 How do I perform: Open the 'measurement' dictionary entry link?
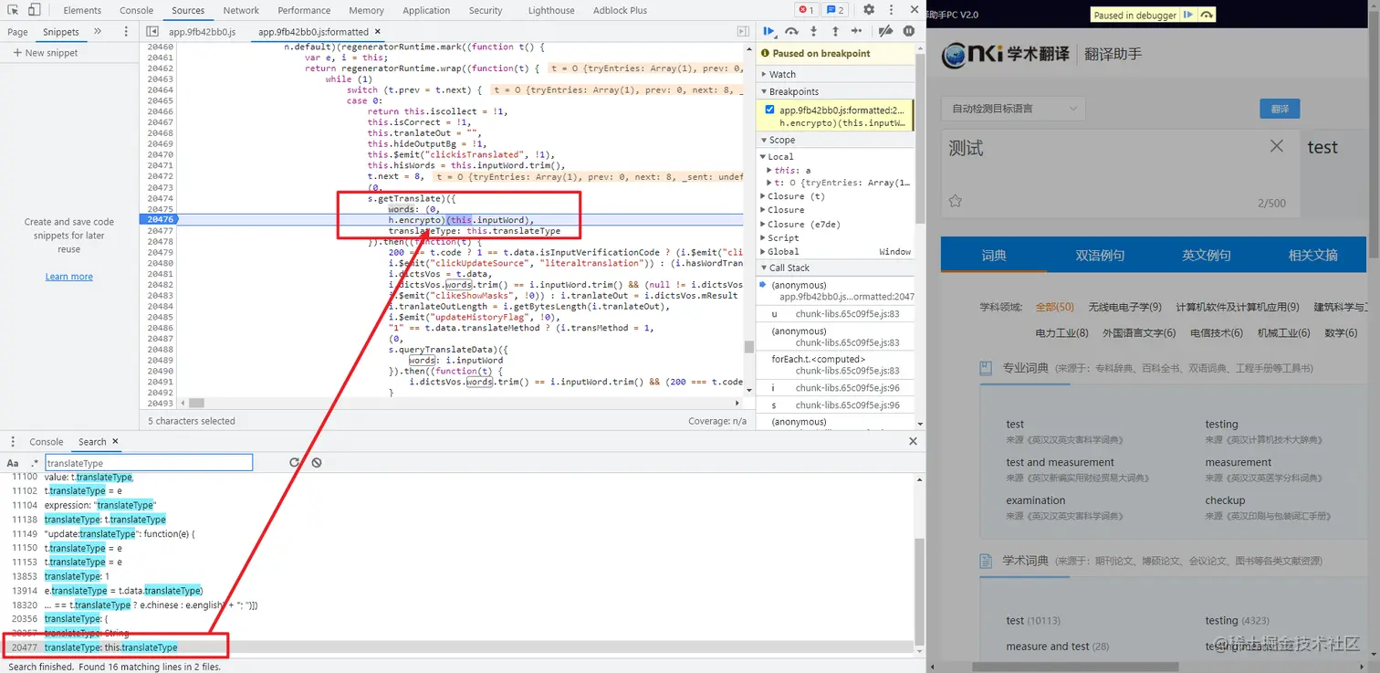tap(1238, 462)
